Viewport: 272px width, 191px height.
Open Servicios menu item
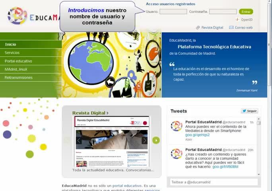(31, 53)
